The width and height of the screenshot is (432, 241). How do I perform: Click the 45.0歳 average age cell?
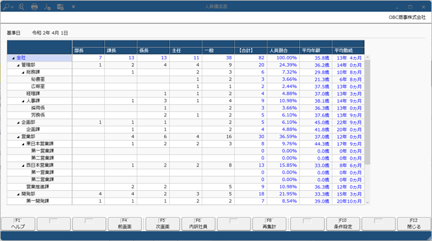point(316,122)
